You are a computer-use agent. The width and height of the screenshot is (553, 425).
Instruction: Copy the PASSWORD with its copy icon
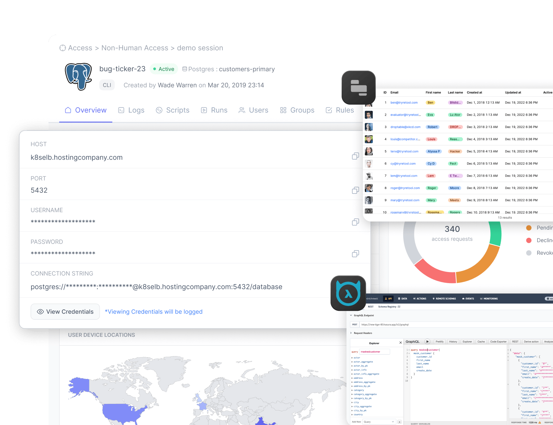pos(355,254)
